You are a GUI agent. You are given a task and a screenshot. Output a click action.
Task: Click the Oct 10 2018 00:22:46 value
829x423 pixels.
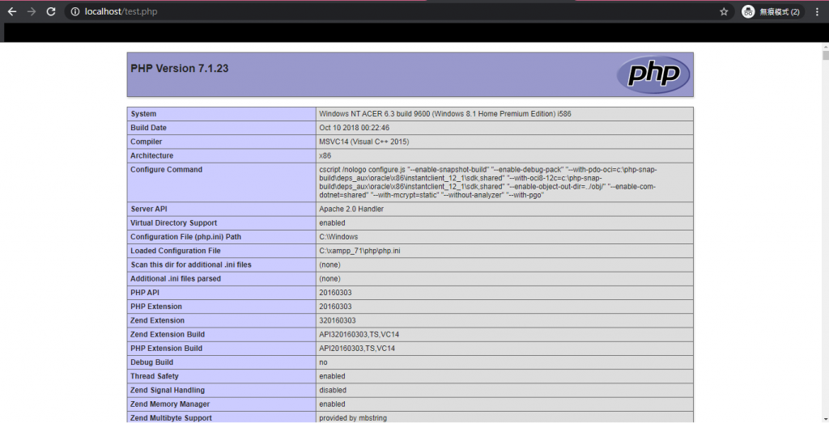tap(355, 128)
